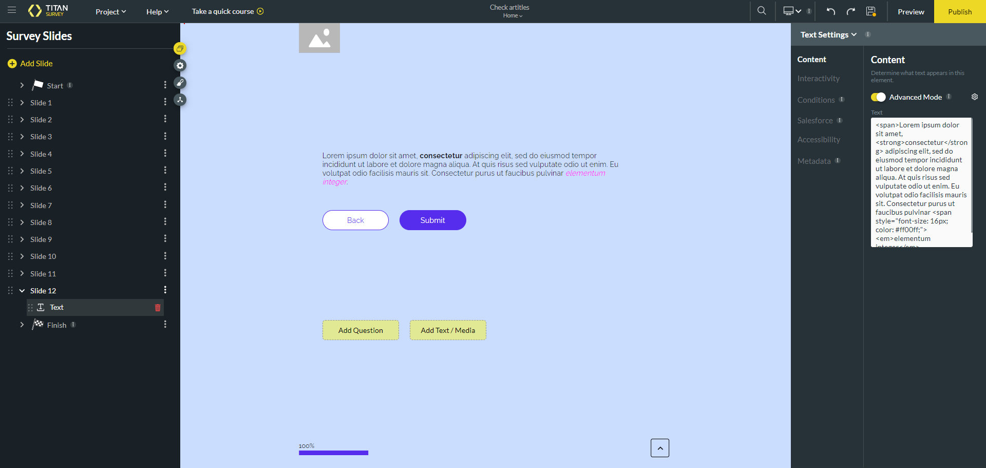This screenshot has height=468, width=986.
Task: Delete the Text element with trash icon
Action: tap(158, 308)
